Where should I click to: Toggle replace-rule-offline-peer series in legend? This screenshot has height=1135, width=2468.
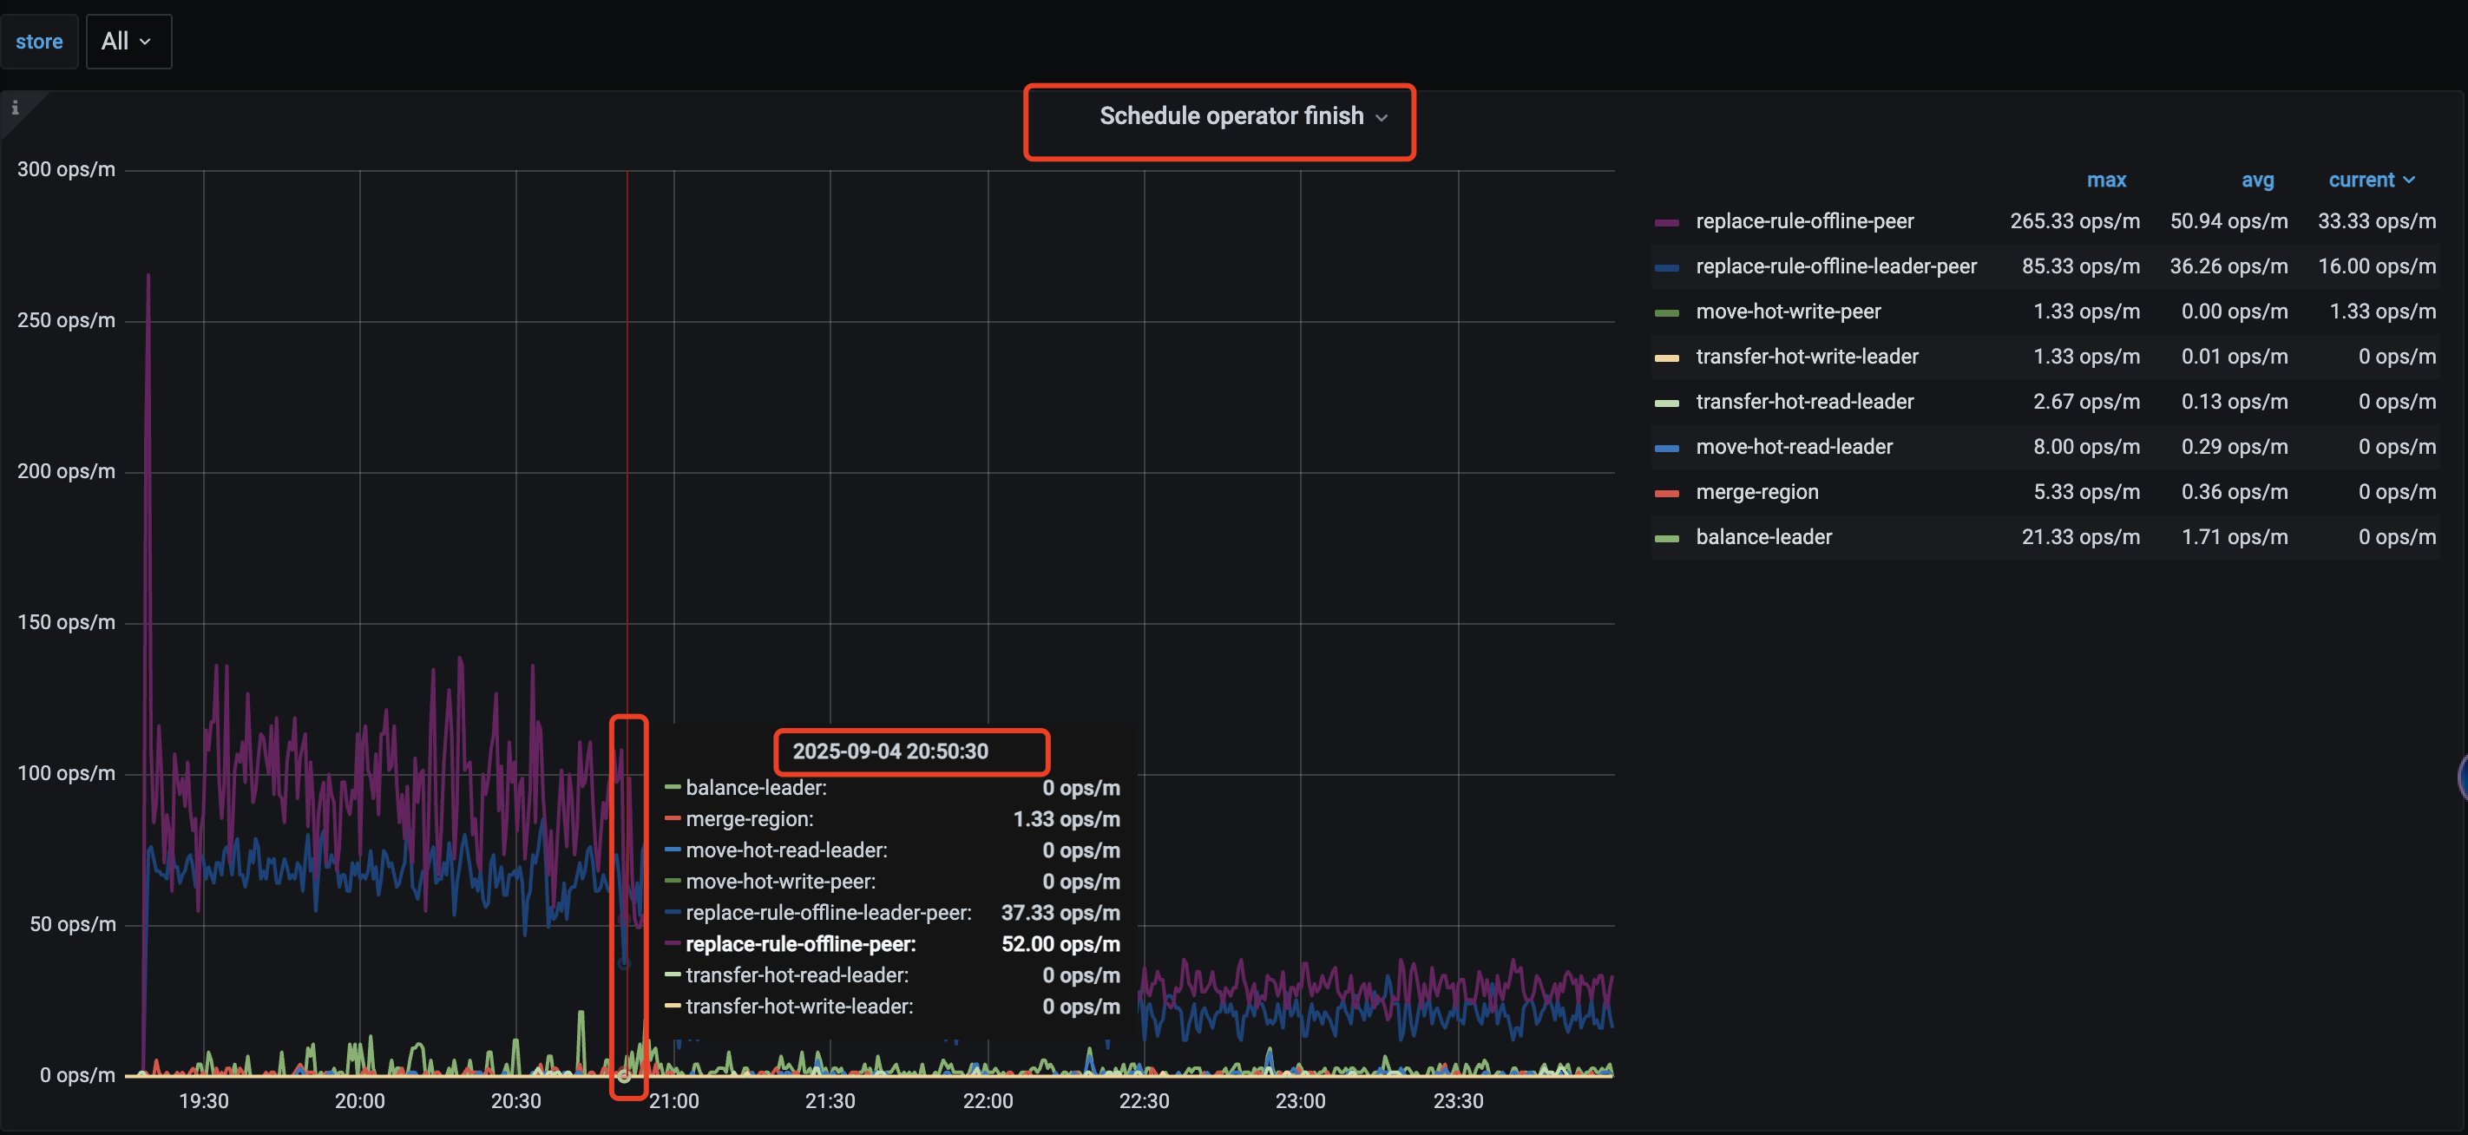tap(1803, 221)
